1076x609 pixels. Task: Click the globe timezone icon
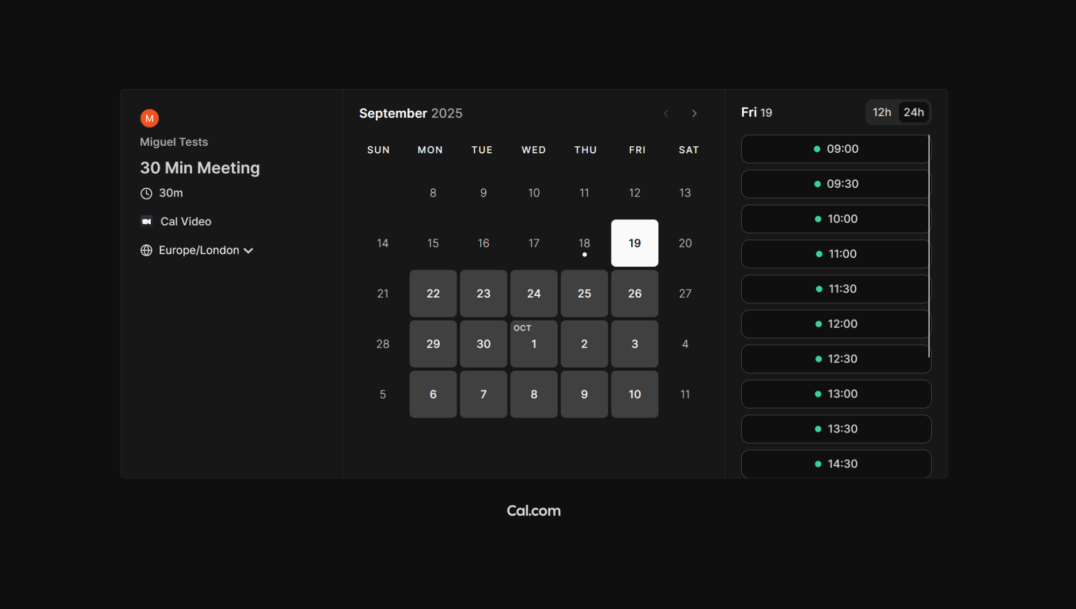click(x=146, y=250)
